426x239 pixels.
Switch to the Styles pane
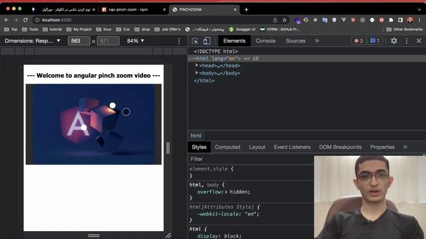tap(199, 147)
